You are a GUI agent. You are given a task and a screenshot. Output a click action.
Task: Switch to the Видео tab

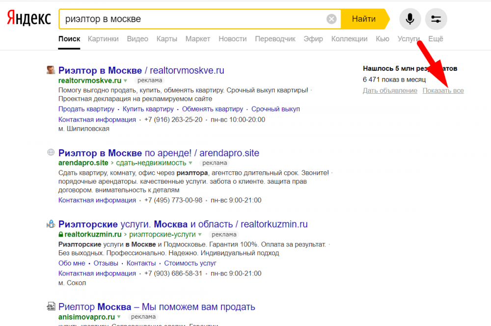(x=137, y=39)
